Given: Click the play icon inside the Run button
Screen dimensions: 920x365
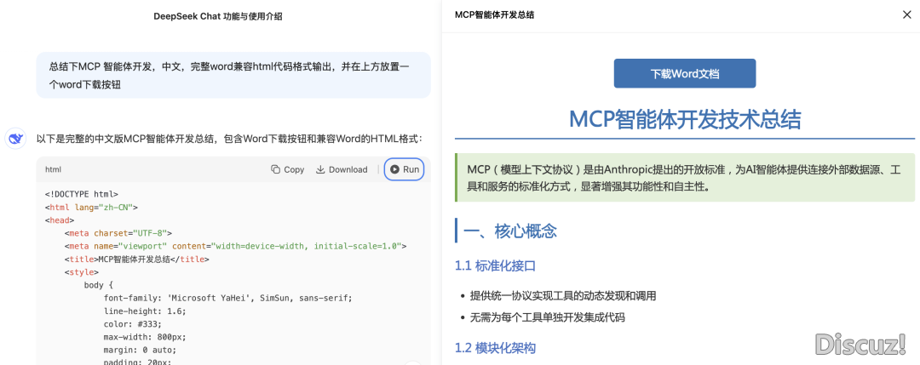Looking at the screenshot, I should pos(395,169).
